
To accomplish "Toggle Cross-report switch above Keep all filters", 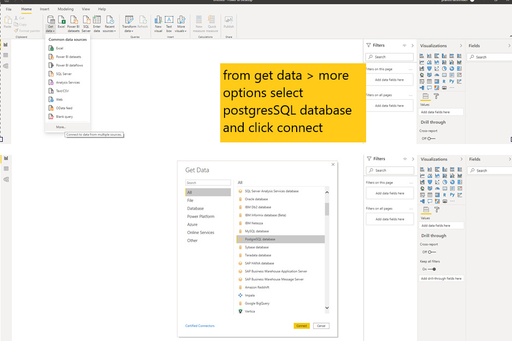I will point(432,252).
